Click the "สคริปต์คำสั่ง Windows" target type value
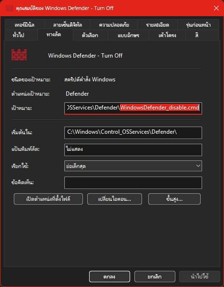 click(90, 79)
